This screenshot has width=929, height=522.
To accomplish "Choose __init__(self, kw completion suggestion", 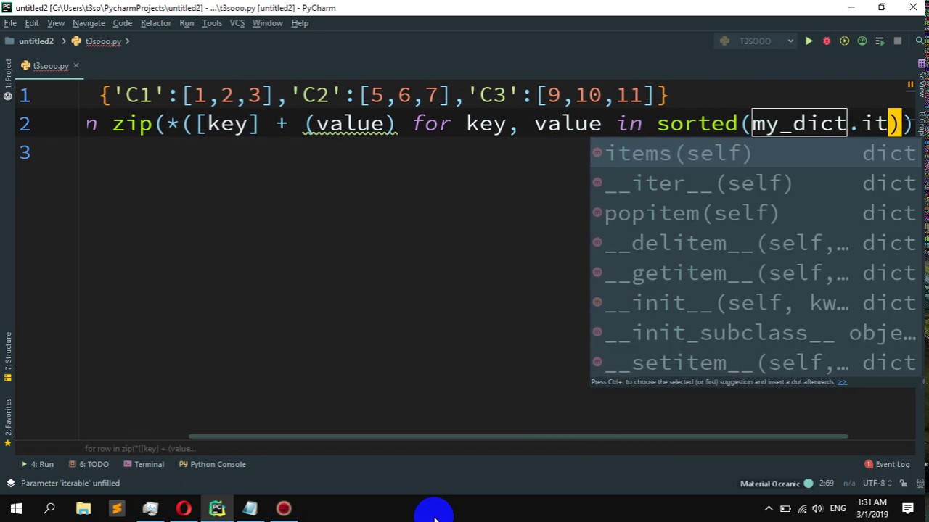I will [755, 302].
